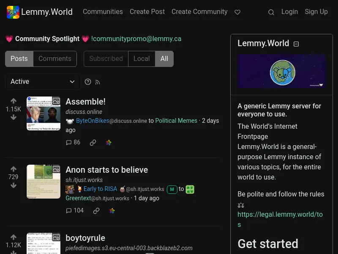Screen dimensions: 338x254
Task: Switch to the Comments view toggle
Action: coord(55,59)
